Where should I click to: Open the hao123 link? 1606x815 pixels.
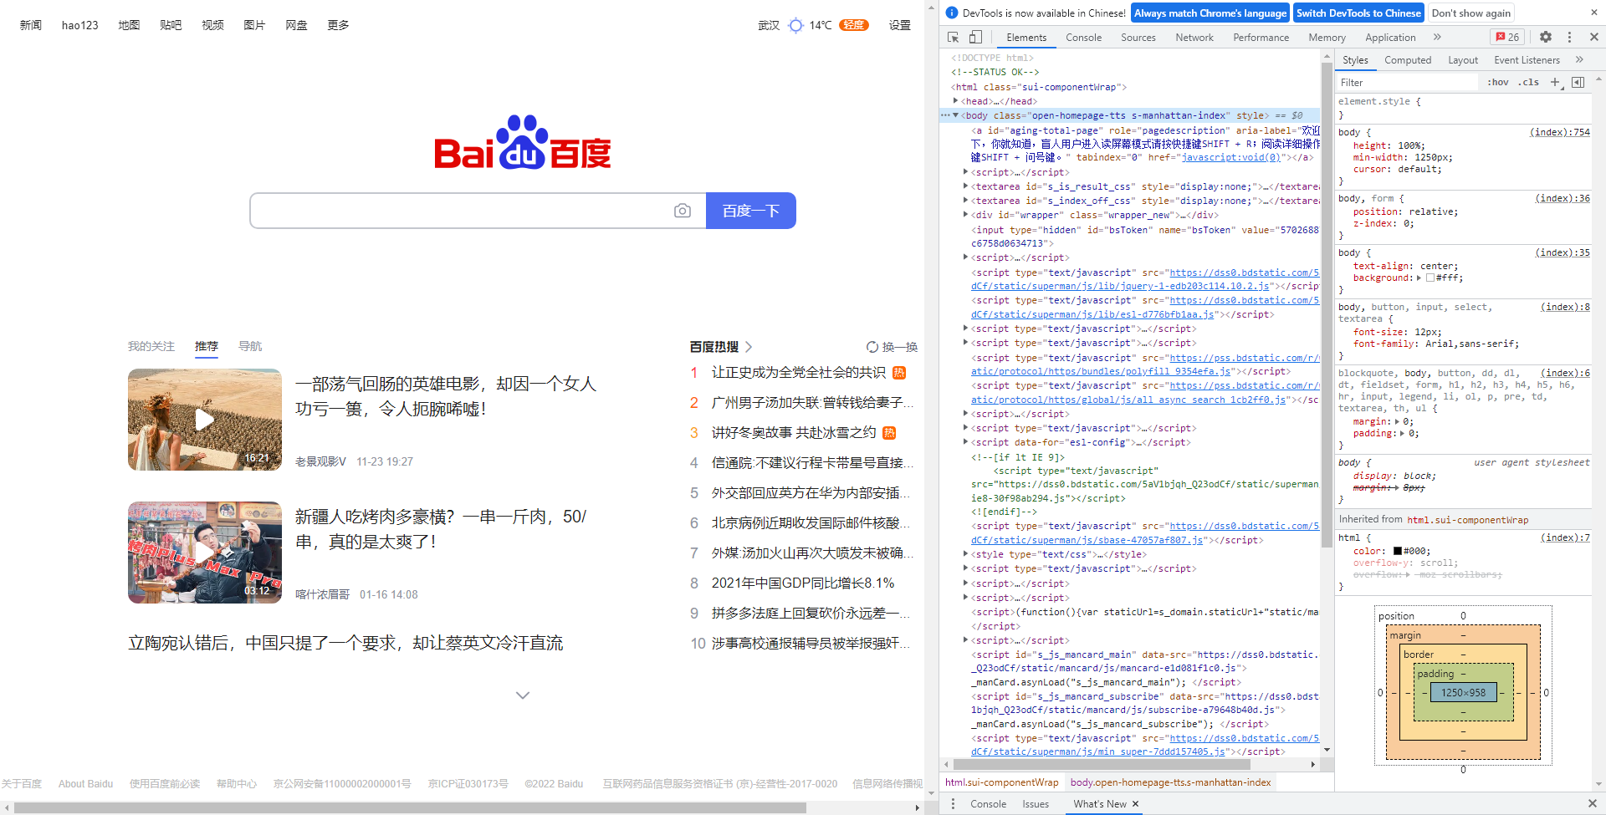tap(80, 25)
